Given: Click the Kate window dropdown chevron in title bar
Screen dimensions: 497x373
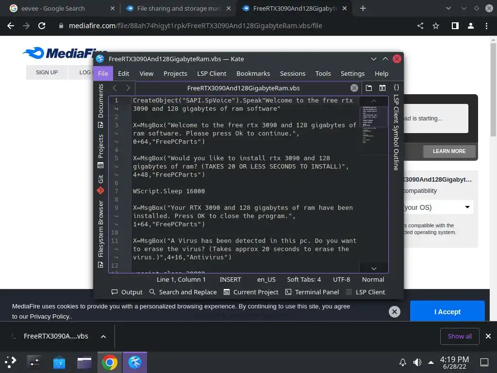Looking at the screenshot, I should point(374,59).
